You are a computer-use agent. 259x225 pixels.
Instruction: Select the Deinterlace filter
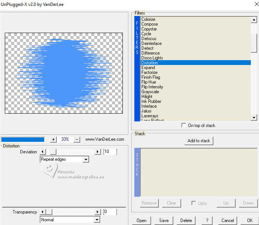(196, 43)
